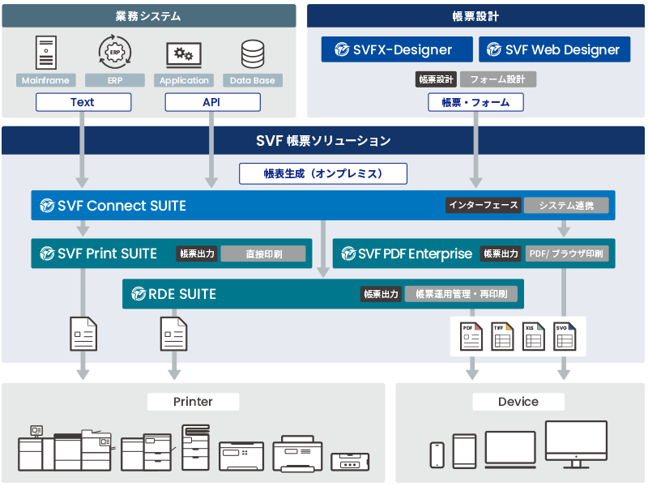Click the TIFF file icon
Screen dimensions: 648x486
tap(502, 336)
